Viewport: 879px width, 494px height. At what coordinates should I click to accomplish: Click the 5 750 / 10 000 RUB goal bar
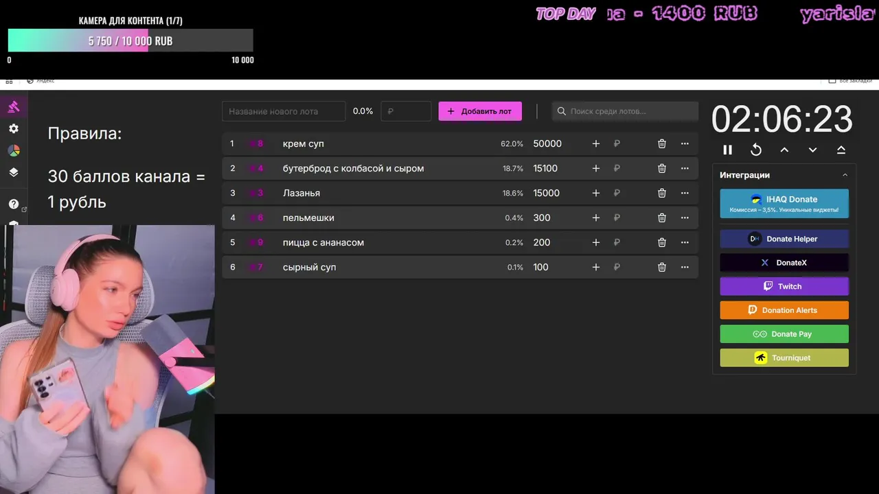tap(130, 40)
